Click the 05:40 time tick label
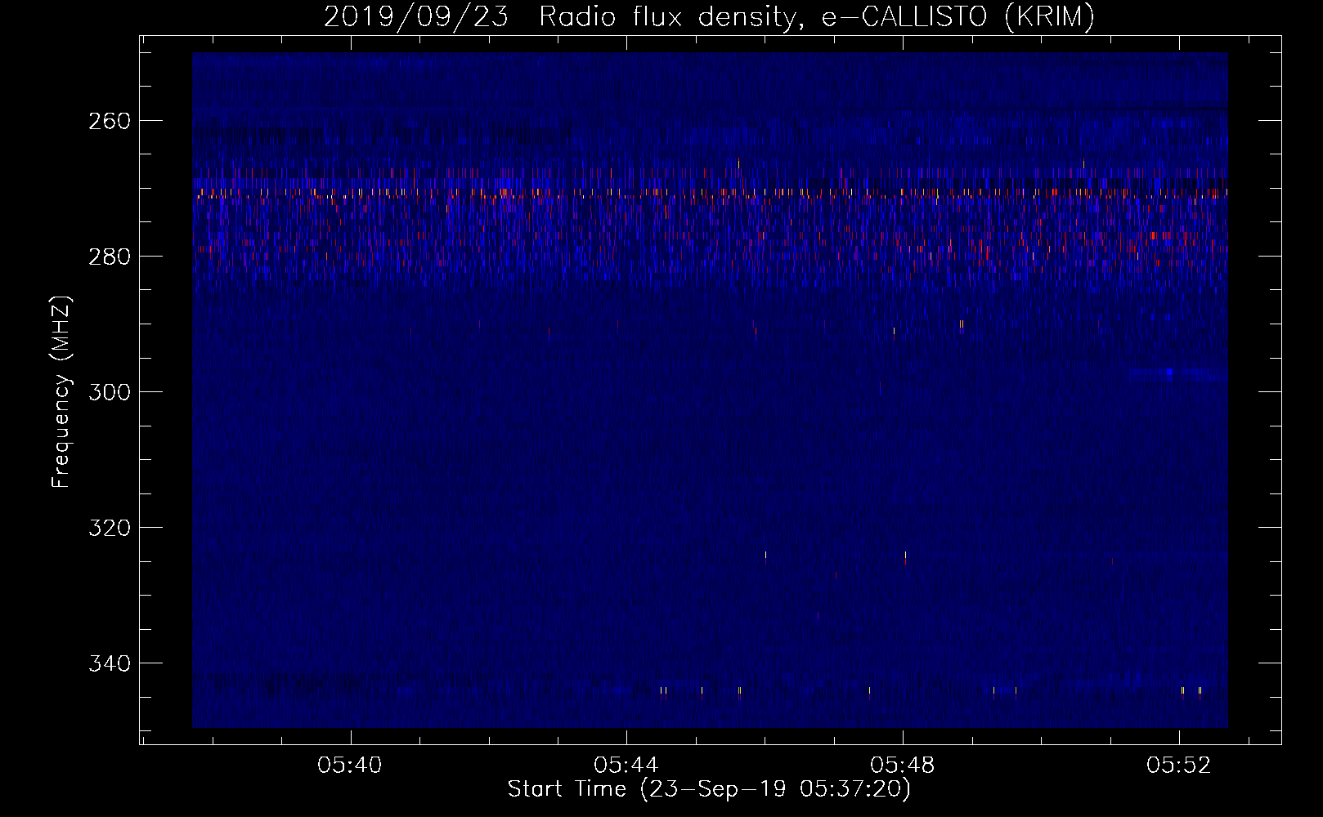Viewport: 1323px width, 817px height. point(350,766)
